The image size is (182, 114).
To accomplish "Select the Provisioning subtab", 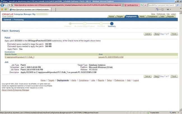I will (18, 20).
